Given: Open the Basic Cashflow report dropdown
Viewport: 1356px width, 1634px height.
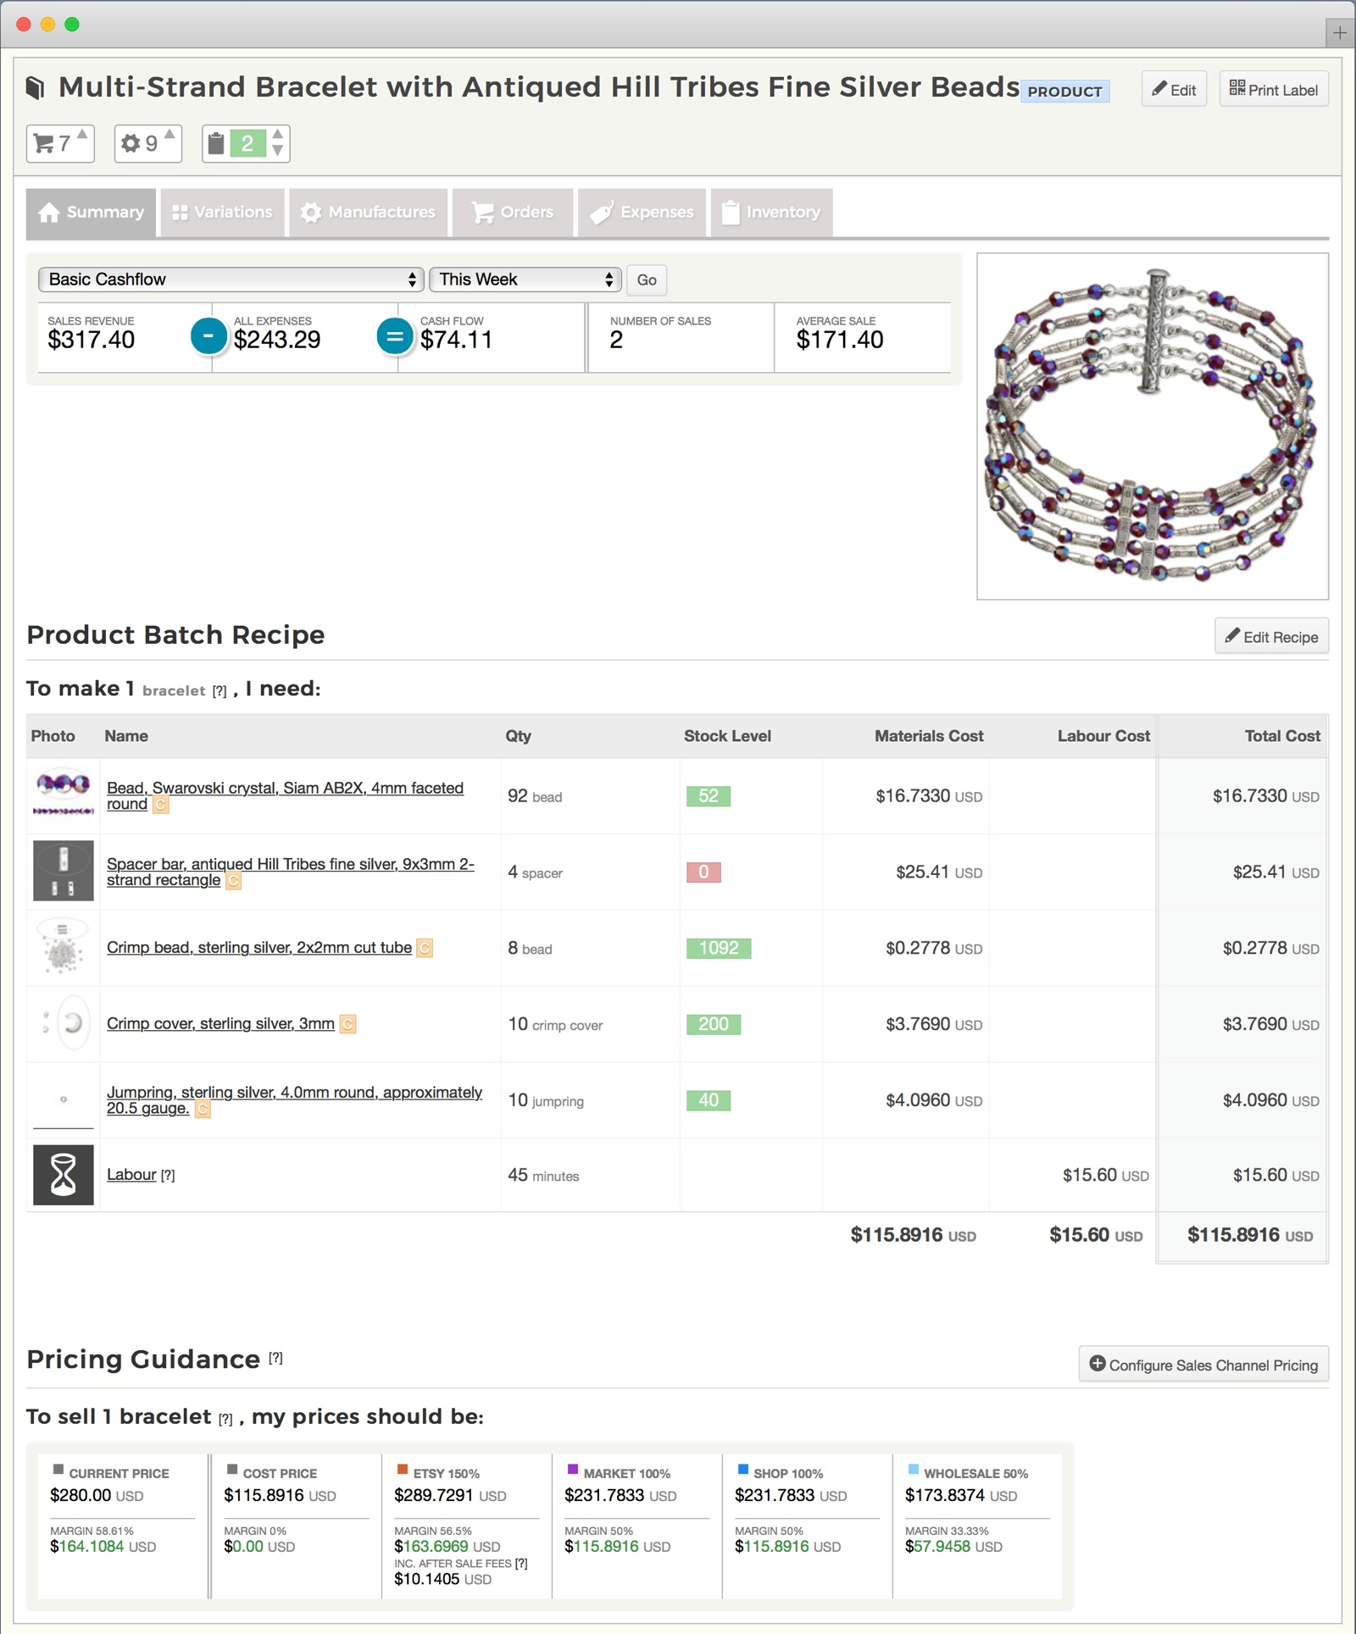Looking at the screenshot, I should coord(231,280).
